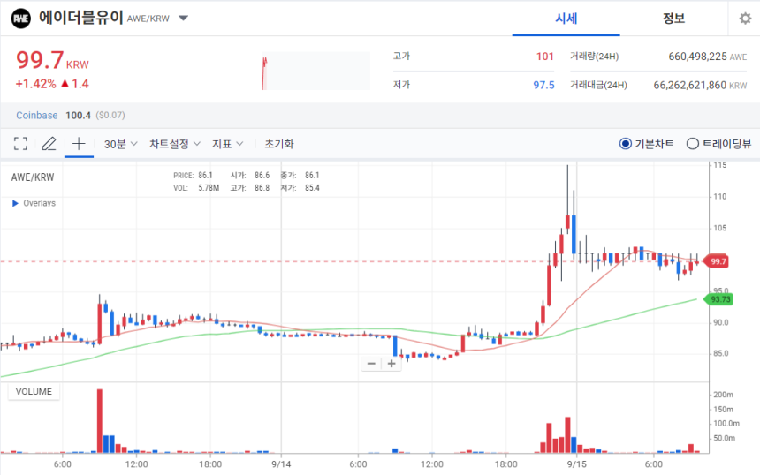The height and width of the screenshot is (475, 760).
Task: Switch to the 시세 tab
Action: tap(566, 19)
